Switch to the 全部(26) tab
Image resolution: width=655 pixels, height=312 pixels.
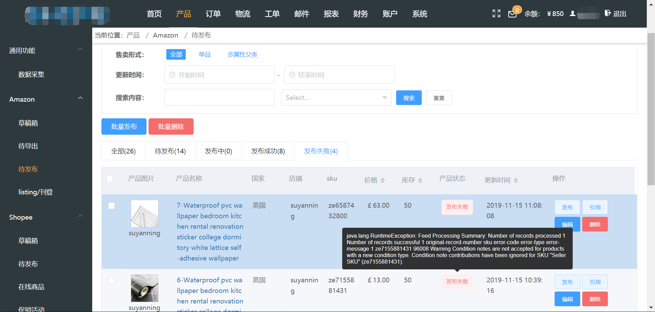click(123, 151)
